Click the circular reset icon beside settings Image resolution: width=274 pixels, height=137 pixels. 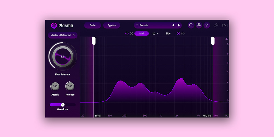tap(191, 25)
